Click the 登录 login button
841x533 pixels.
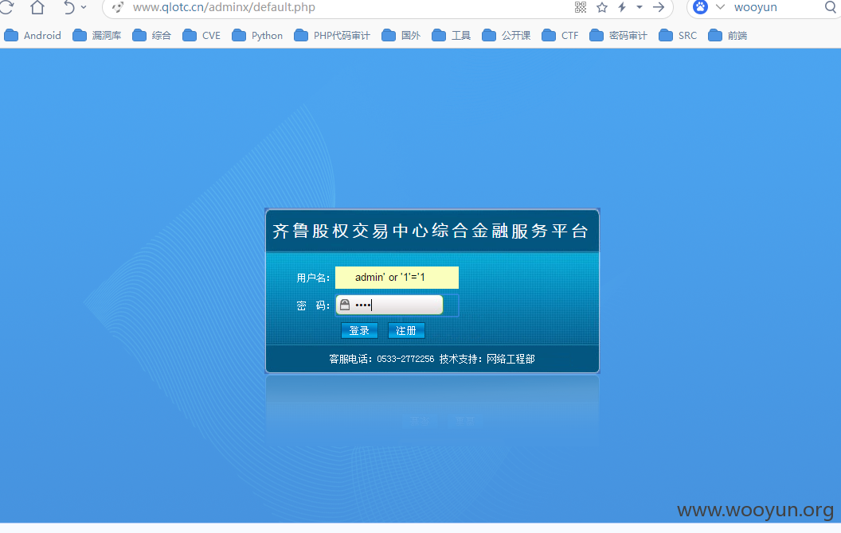[359, 330]
